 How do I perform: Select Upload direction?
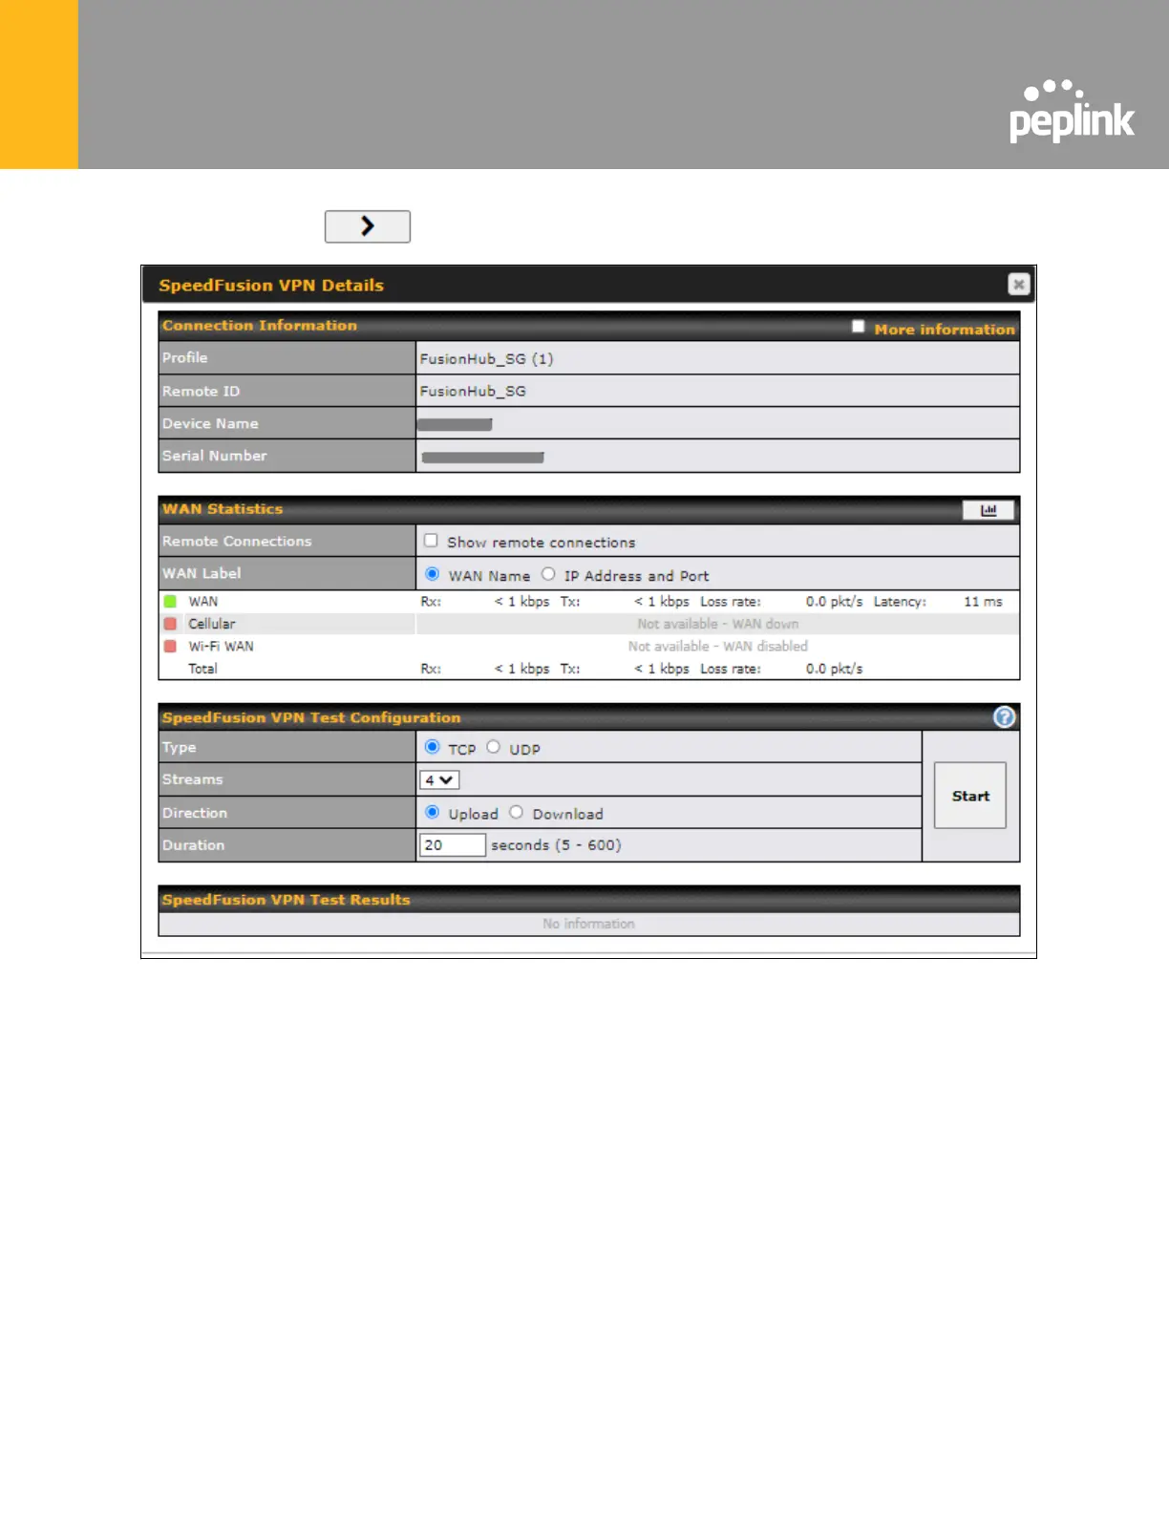432,812
